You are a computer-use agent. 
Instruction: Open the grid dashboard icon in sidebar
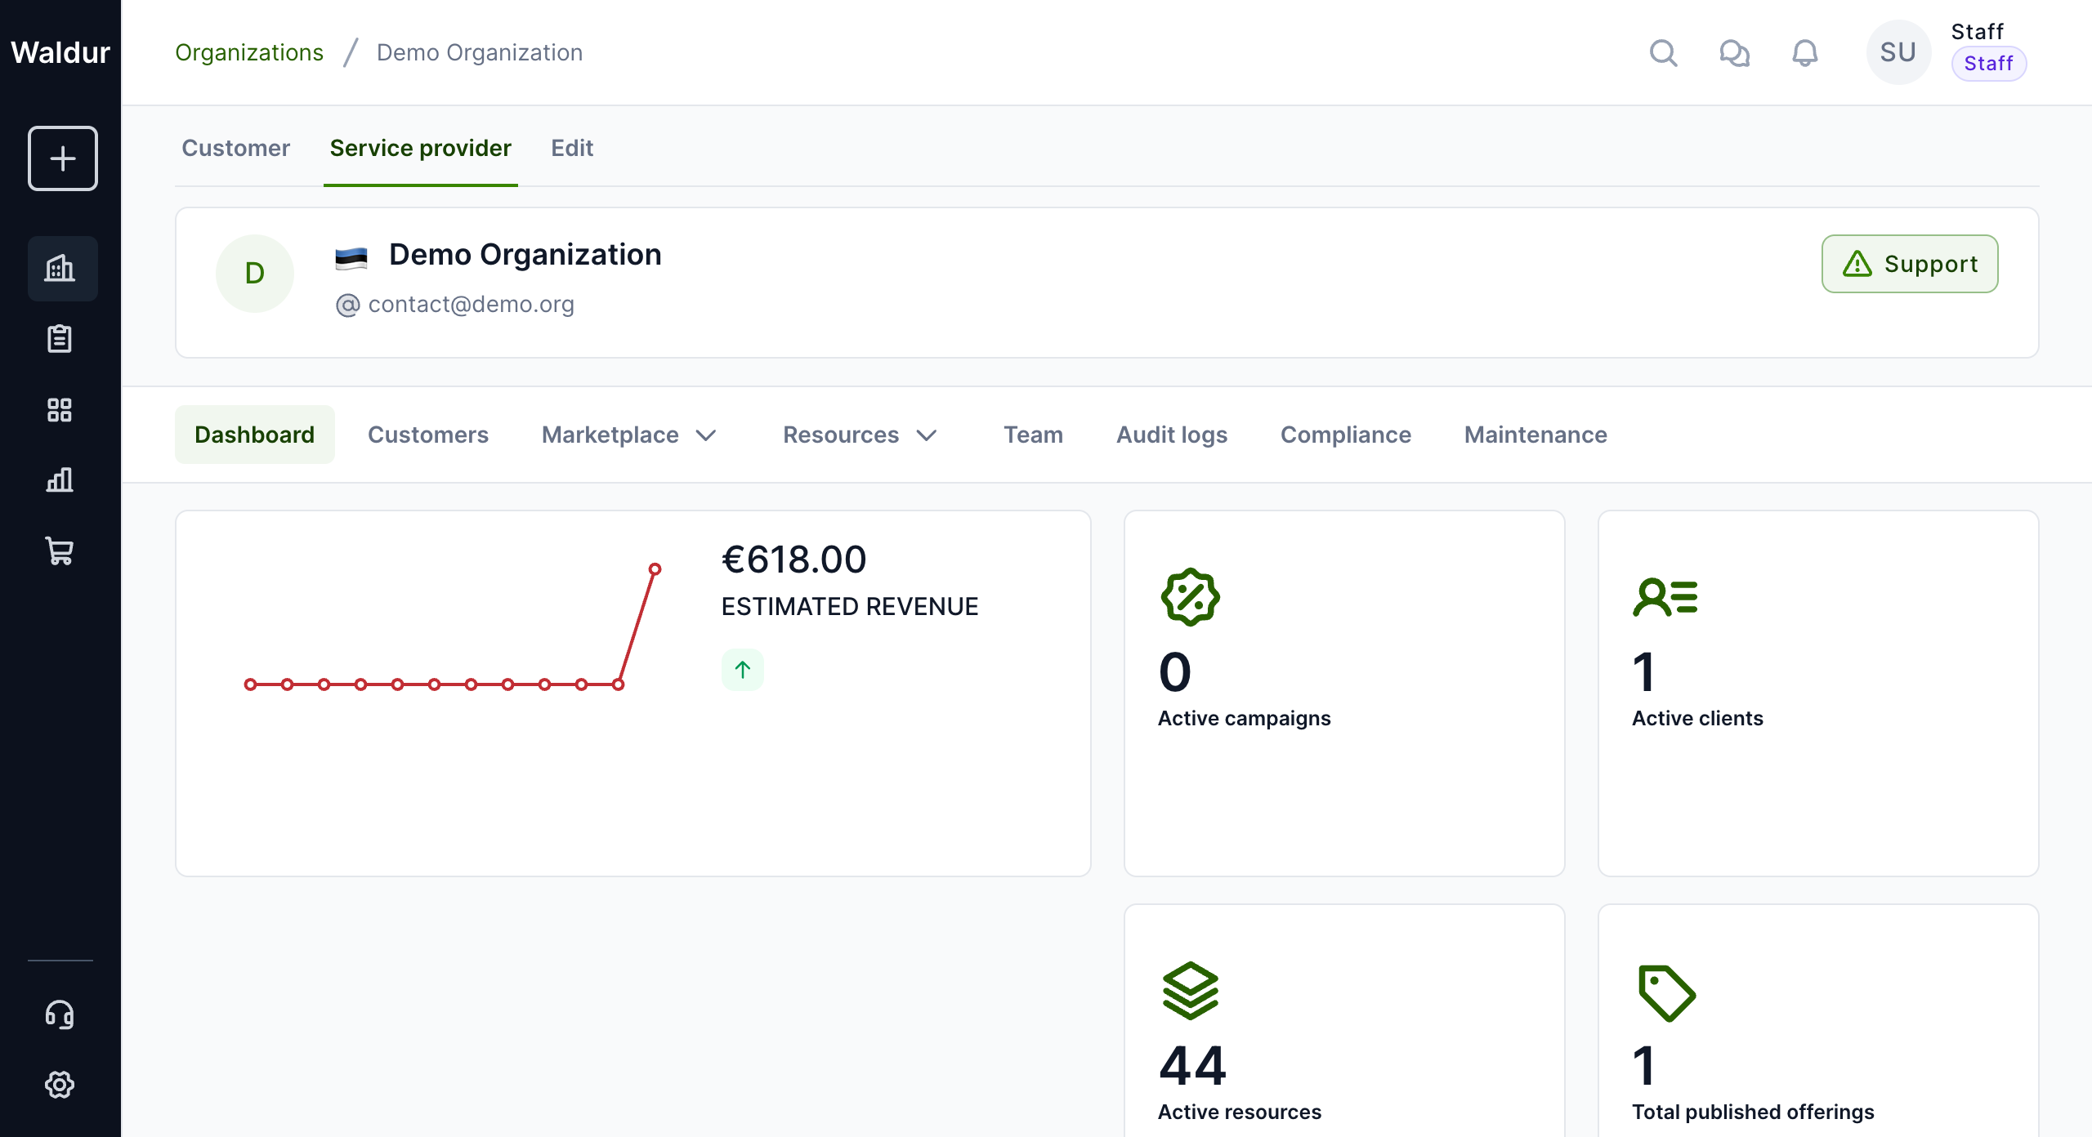tap(60, 409)
